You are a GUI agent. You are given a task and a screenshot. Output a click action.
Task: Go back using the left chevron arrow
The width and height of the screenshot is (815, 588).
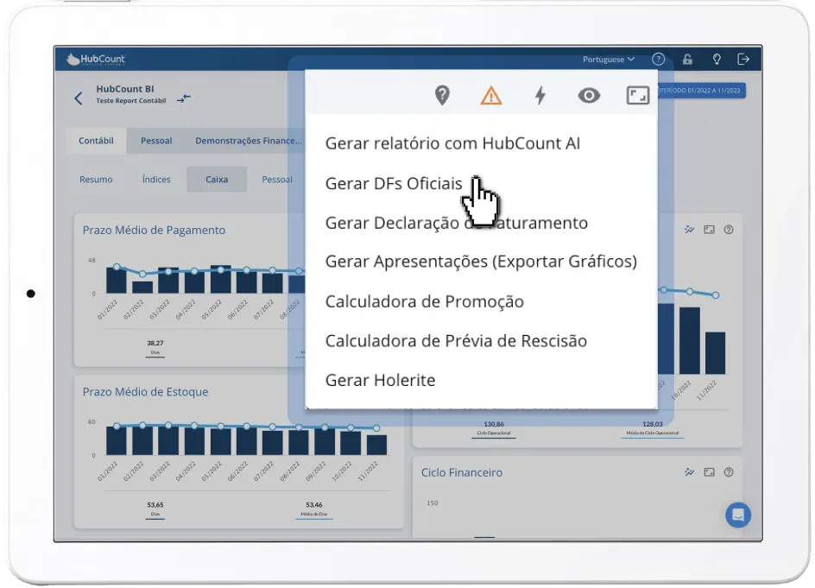click(x=79, y=98)
